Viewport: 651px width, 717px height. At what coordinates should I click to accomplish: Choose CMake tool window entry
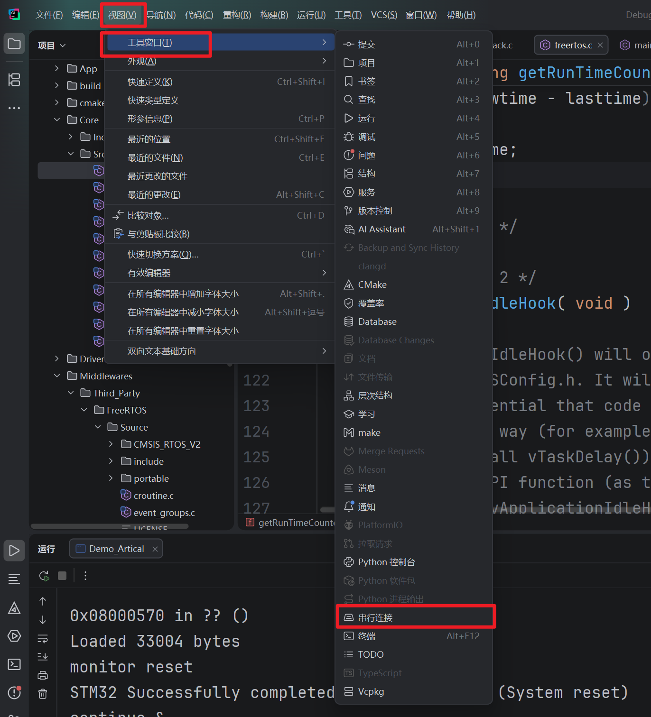click(x=413, y=285)
